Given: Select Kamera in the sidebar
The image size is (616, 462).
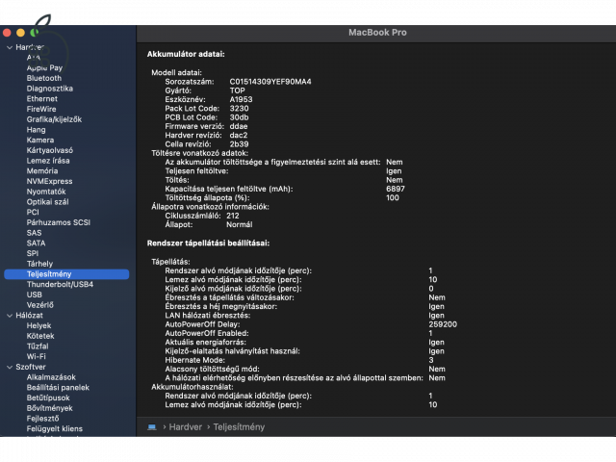Looking at the screenshot, I should point(40,140).
